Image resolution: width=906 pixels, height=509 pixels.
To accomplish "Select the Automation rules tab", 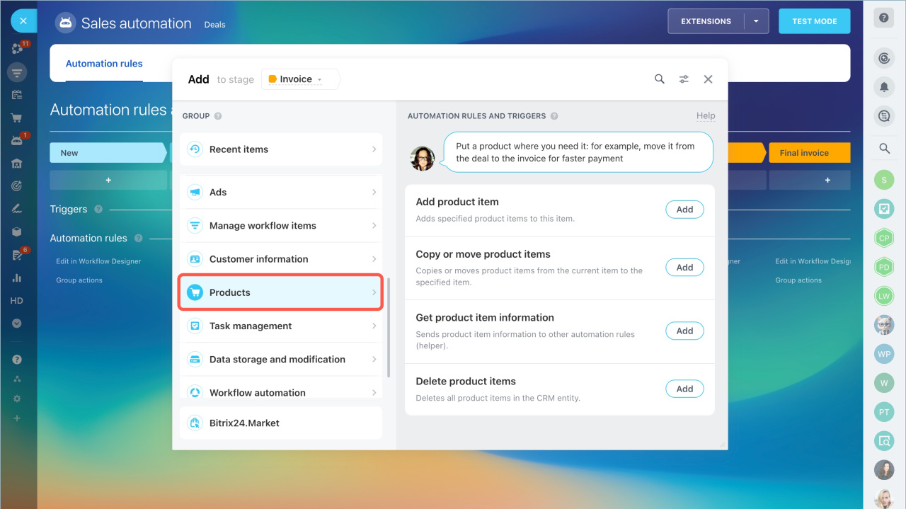I will (104, 64).
